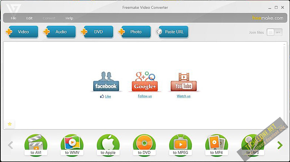Click the Paste URL button
Image resolution: width=290 pixels, height=162 pixels.
pos(172,32)
